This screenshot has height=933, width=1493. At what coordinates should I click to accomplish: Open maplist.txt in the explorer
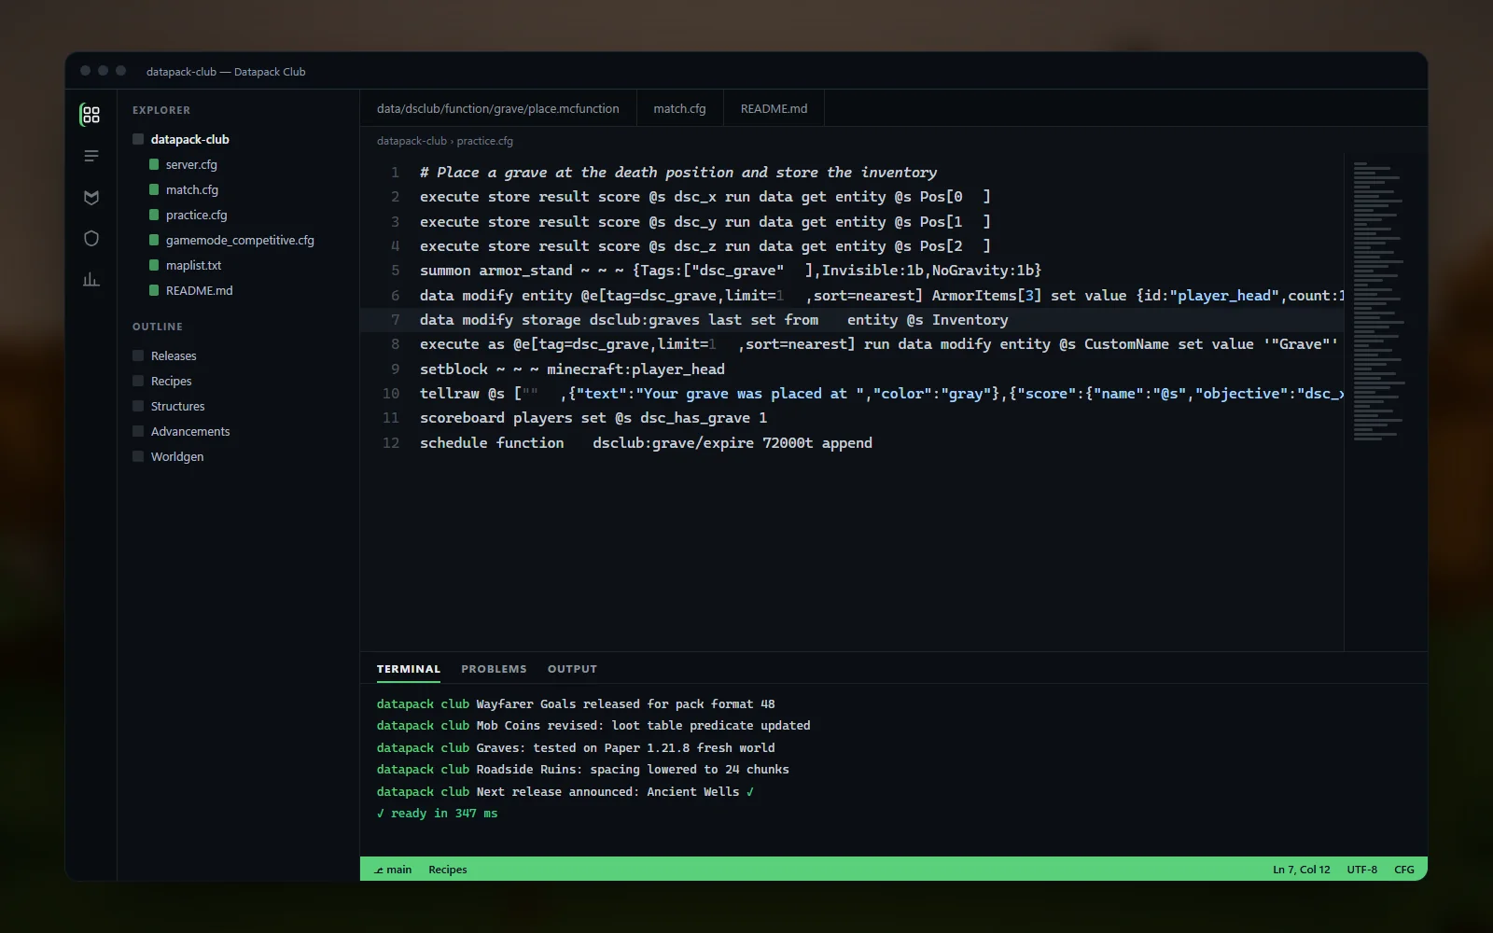193,265
